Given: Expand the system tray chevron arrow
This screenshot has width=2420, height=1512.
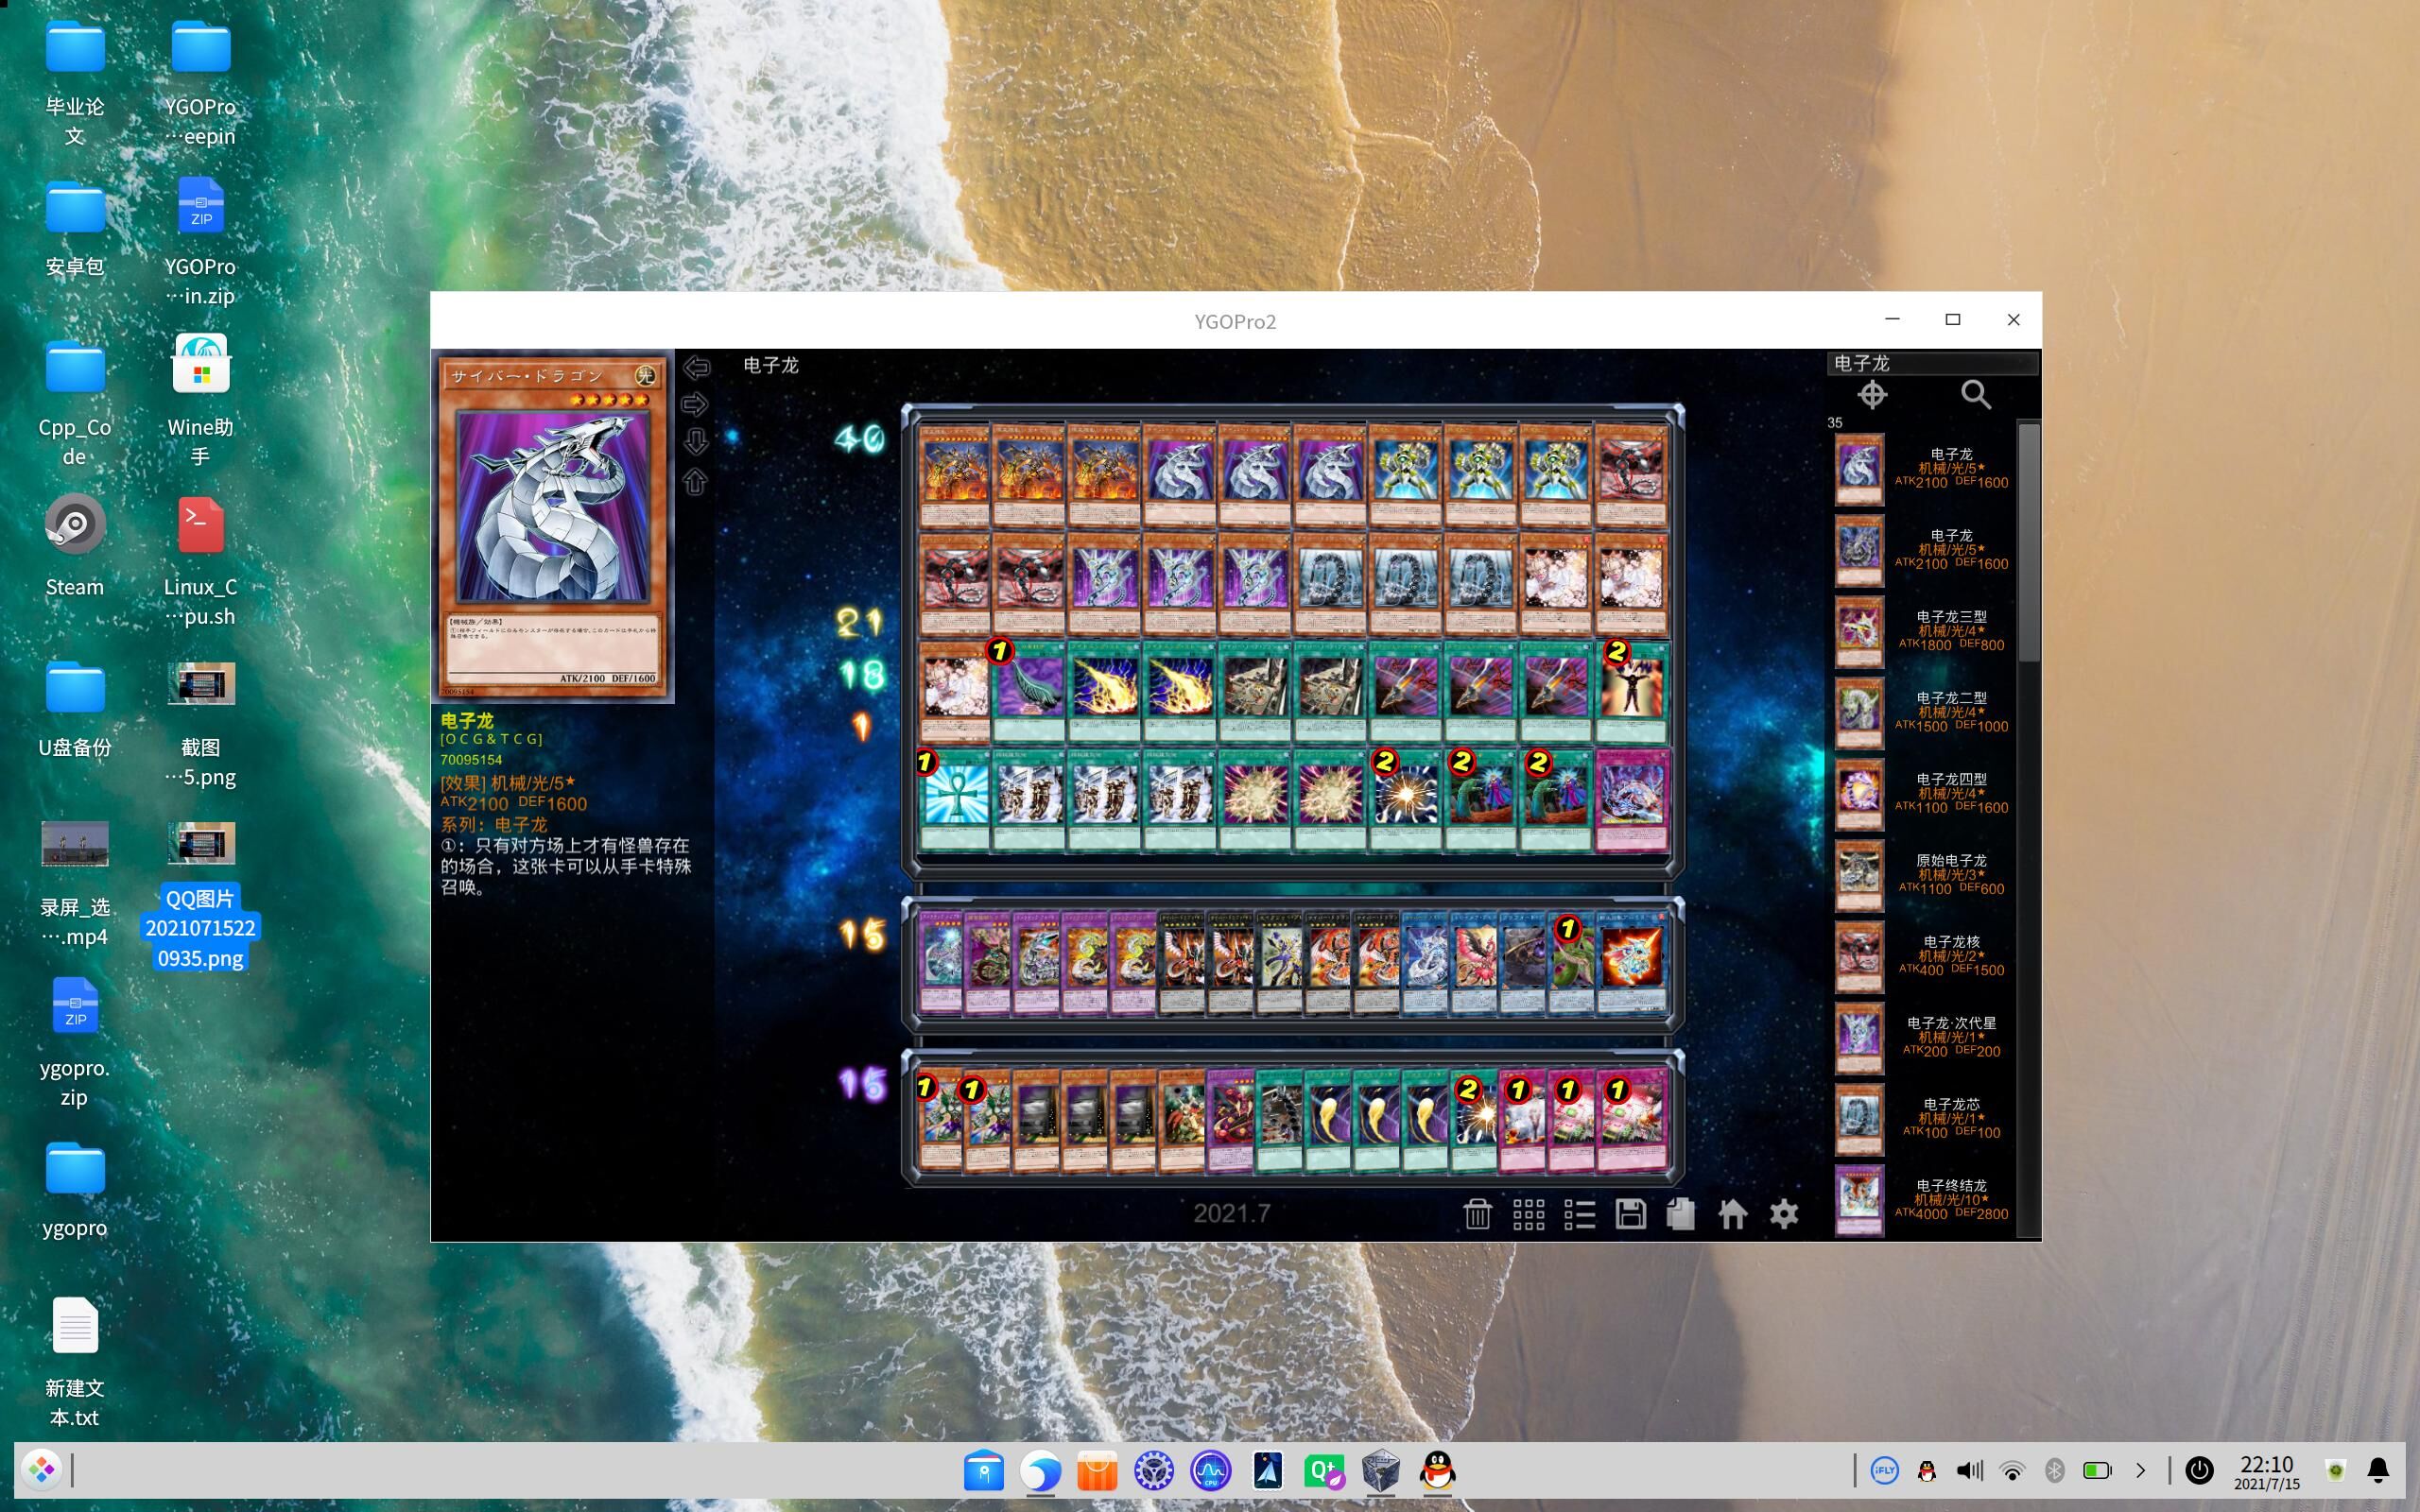Looking at the screenshot, I should pyautogui.click(x=2140, y=1470).
